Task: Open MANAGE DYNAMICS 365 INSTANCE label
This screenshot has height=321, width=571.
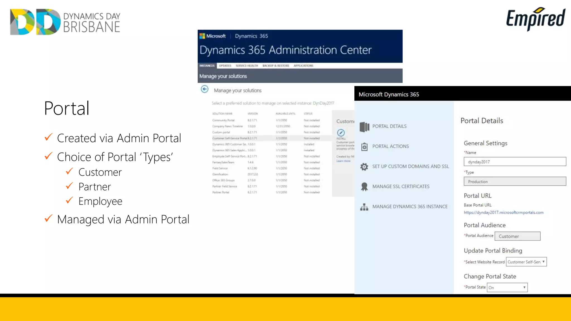Action: click(410, 206)
